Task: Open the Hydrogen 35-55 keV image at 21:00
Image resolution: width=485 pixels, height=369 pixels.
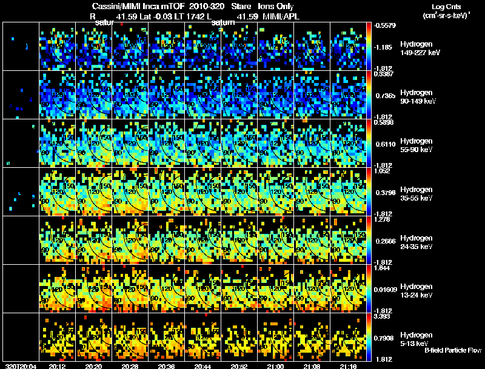Action: tap(276, 191)
